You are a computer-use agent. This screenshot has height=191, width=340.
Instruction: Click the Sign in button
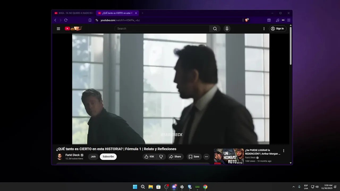click(278, 29)
